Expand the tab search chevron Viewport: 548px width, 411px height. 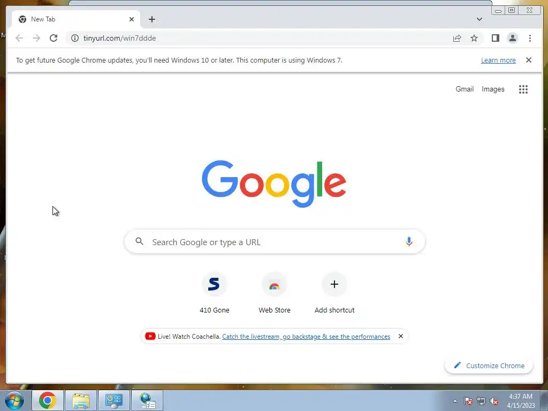tap(479, 19)
